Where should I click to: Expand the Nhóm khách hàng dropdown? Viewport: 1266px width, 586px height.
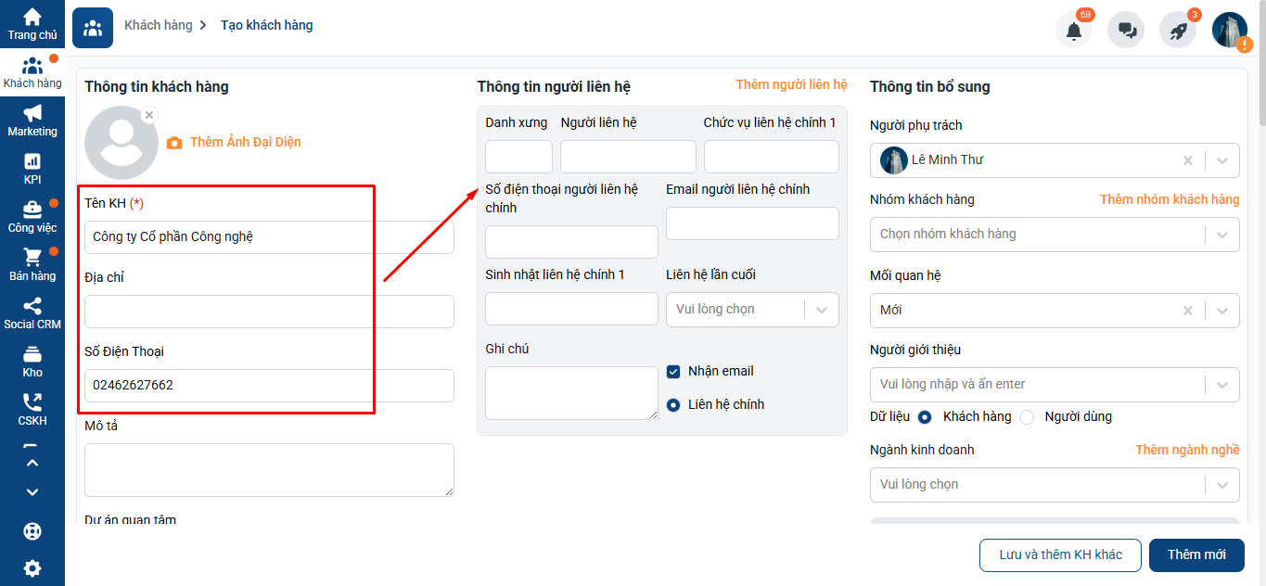[1055, 235]
